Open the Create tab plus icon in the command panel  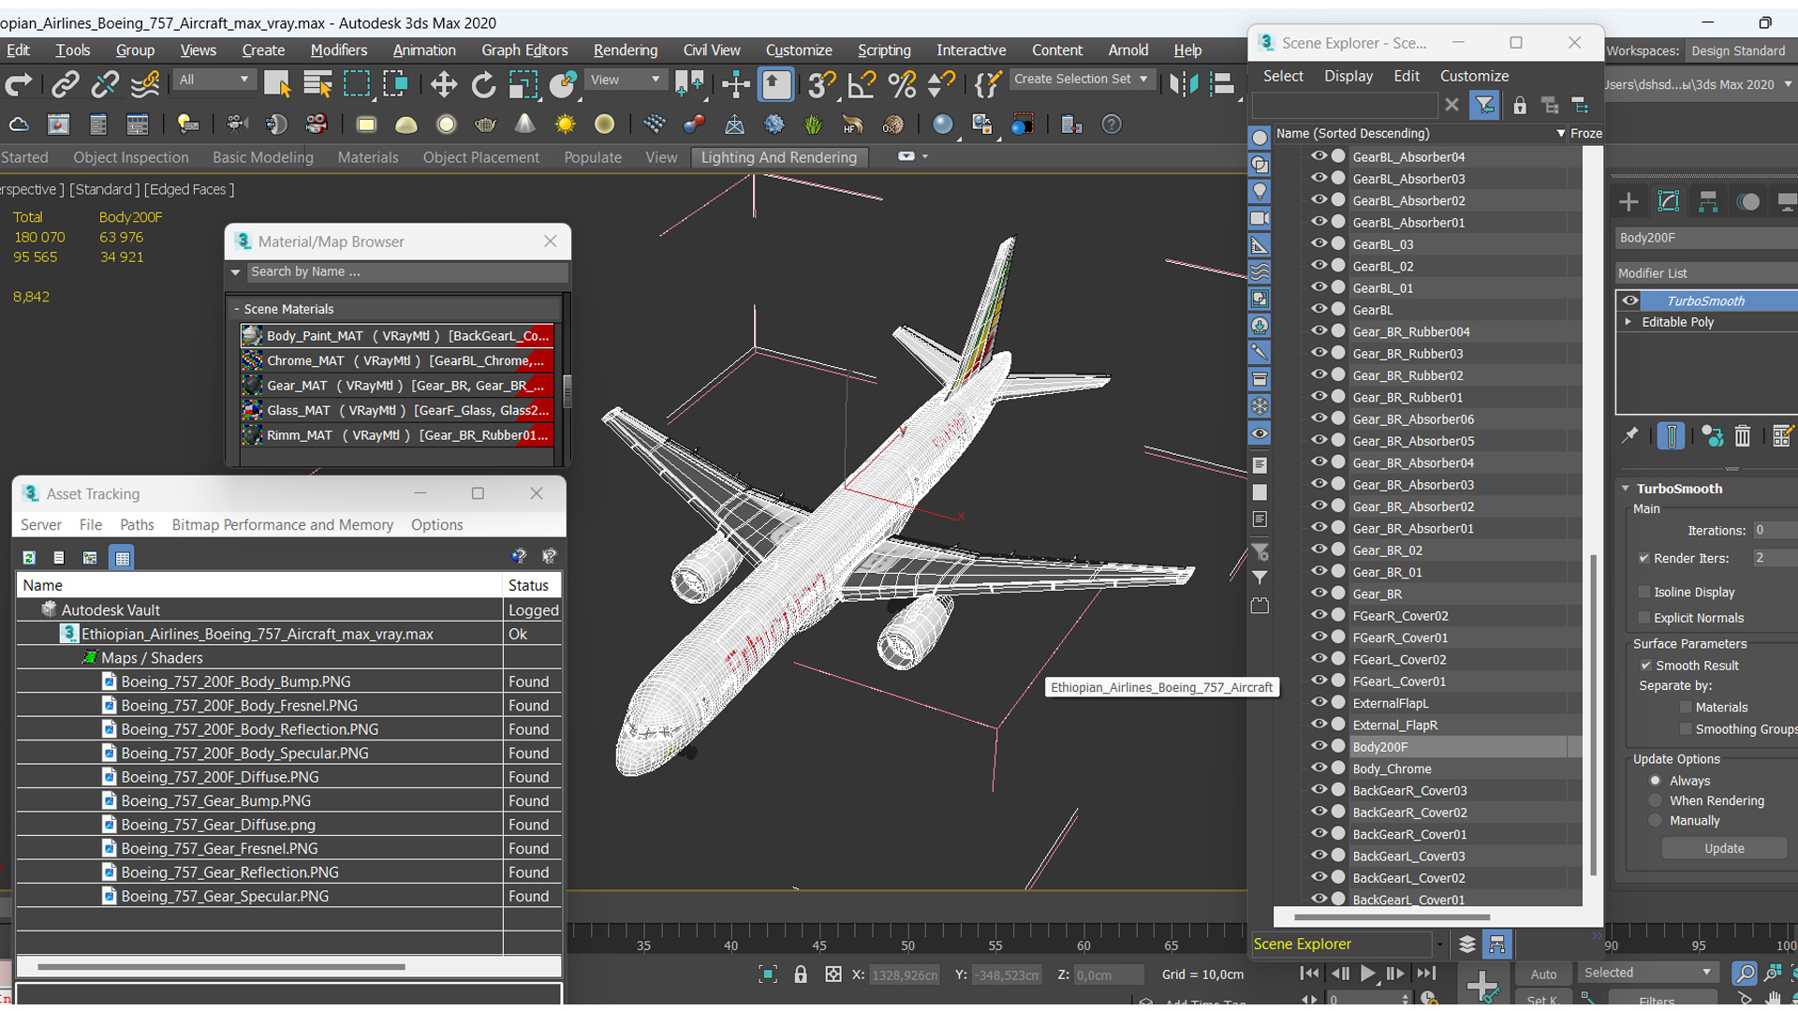(x=1629, y=201)
